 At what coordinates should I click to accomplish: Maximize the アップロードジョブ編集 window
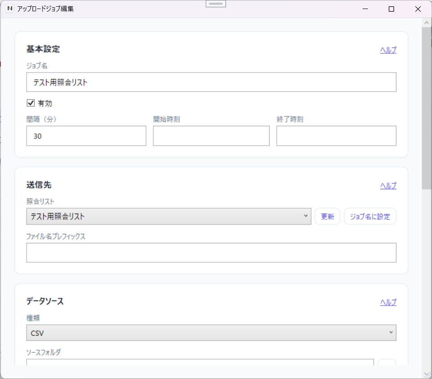click(x=391, y=9)
